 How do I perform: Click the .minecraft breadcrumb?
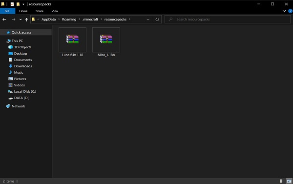tap(90, 20)
